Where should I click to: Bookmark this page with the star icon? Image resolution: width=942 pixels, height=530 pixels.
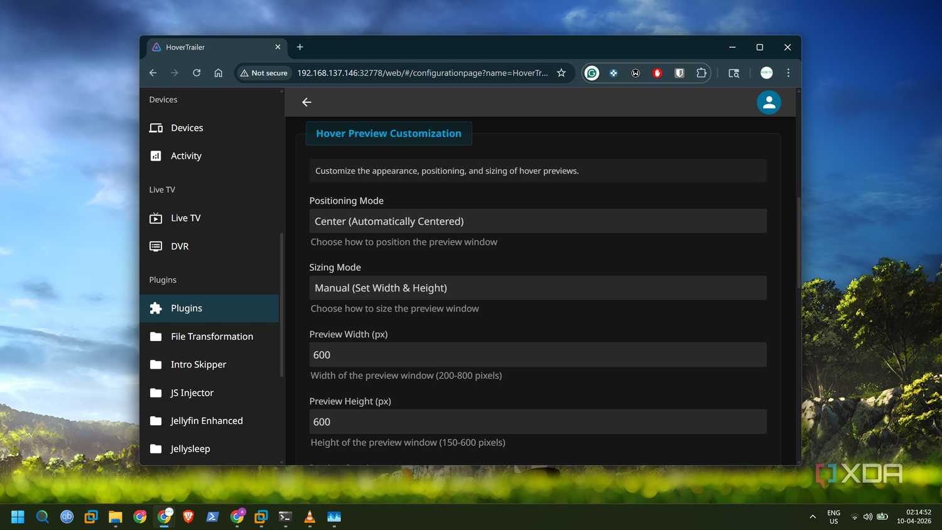561,73
